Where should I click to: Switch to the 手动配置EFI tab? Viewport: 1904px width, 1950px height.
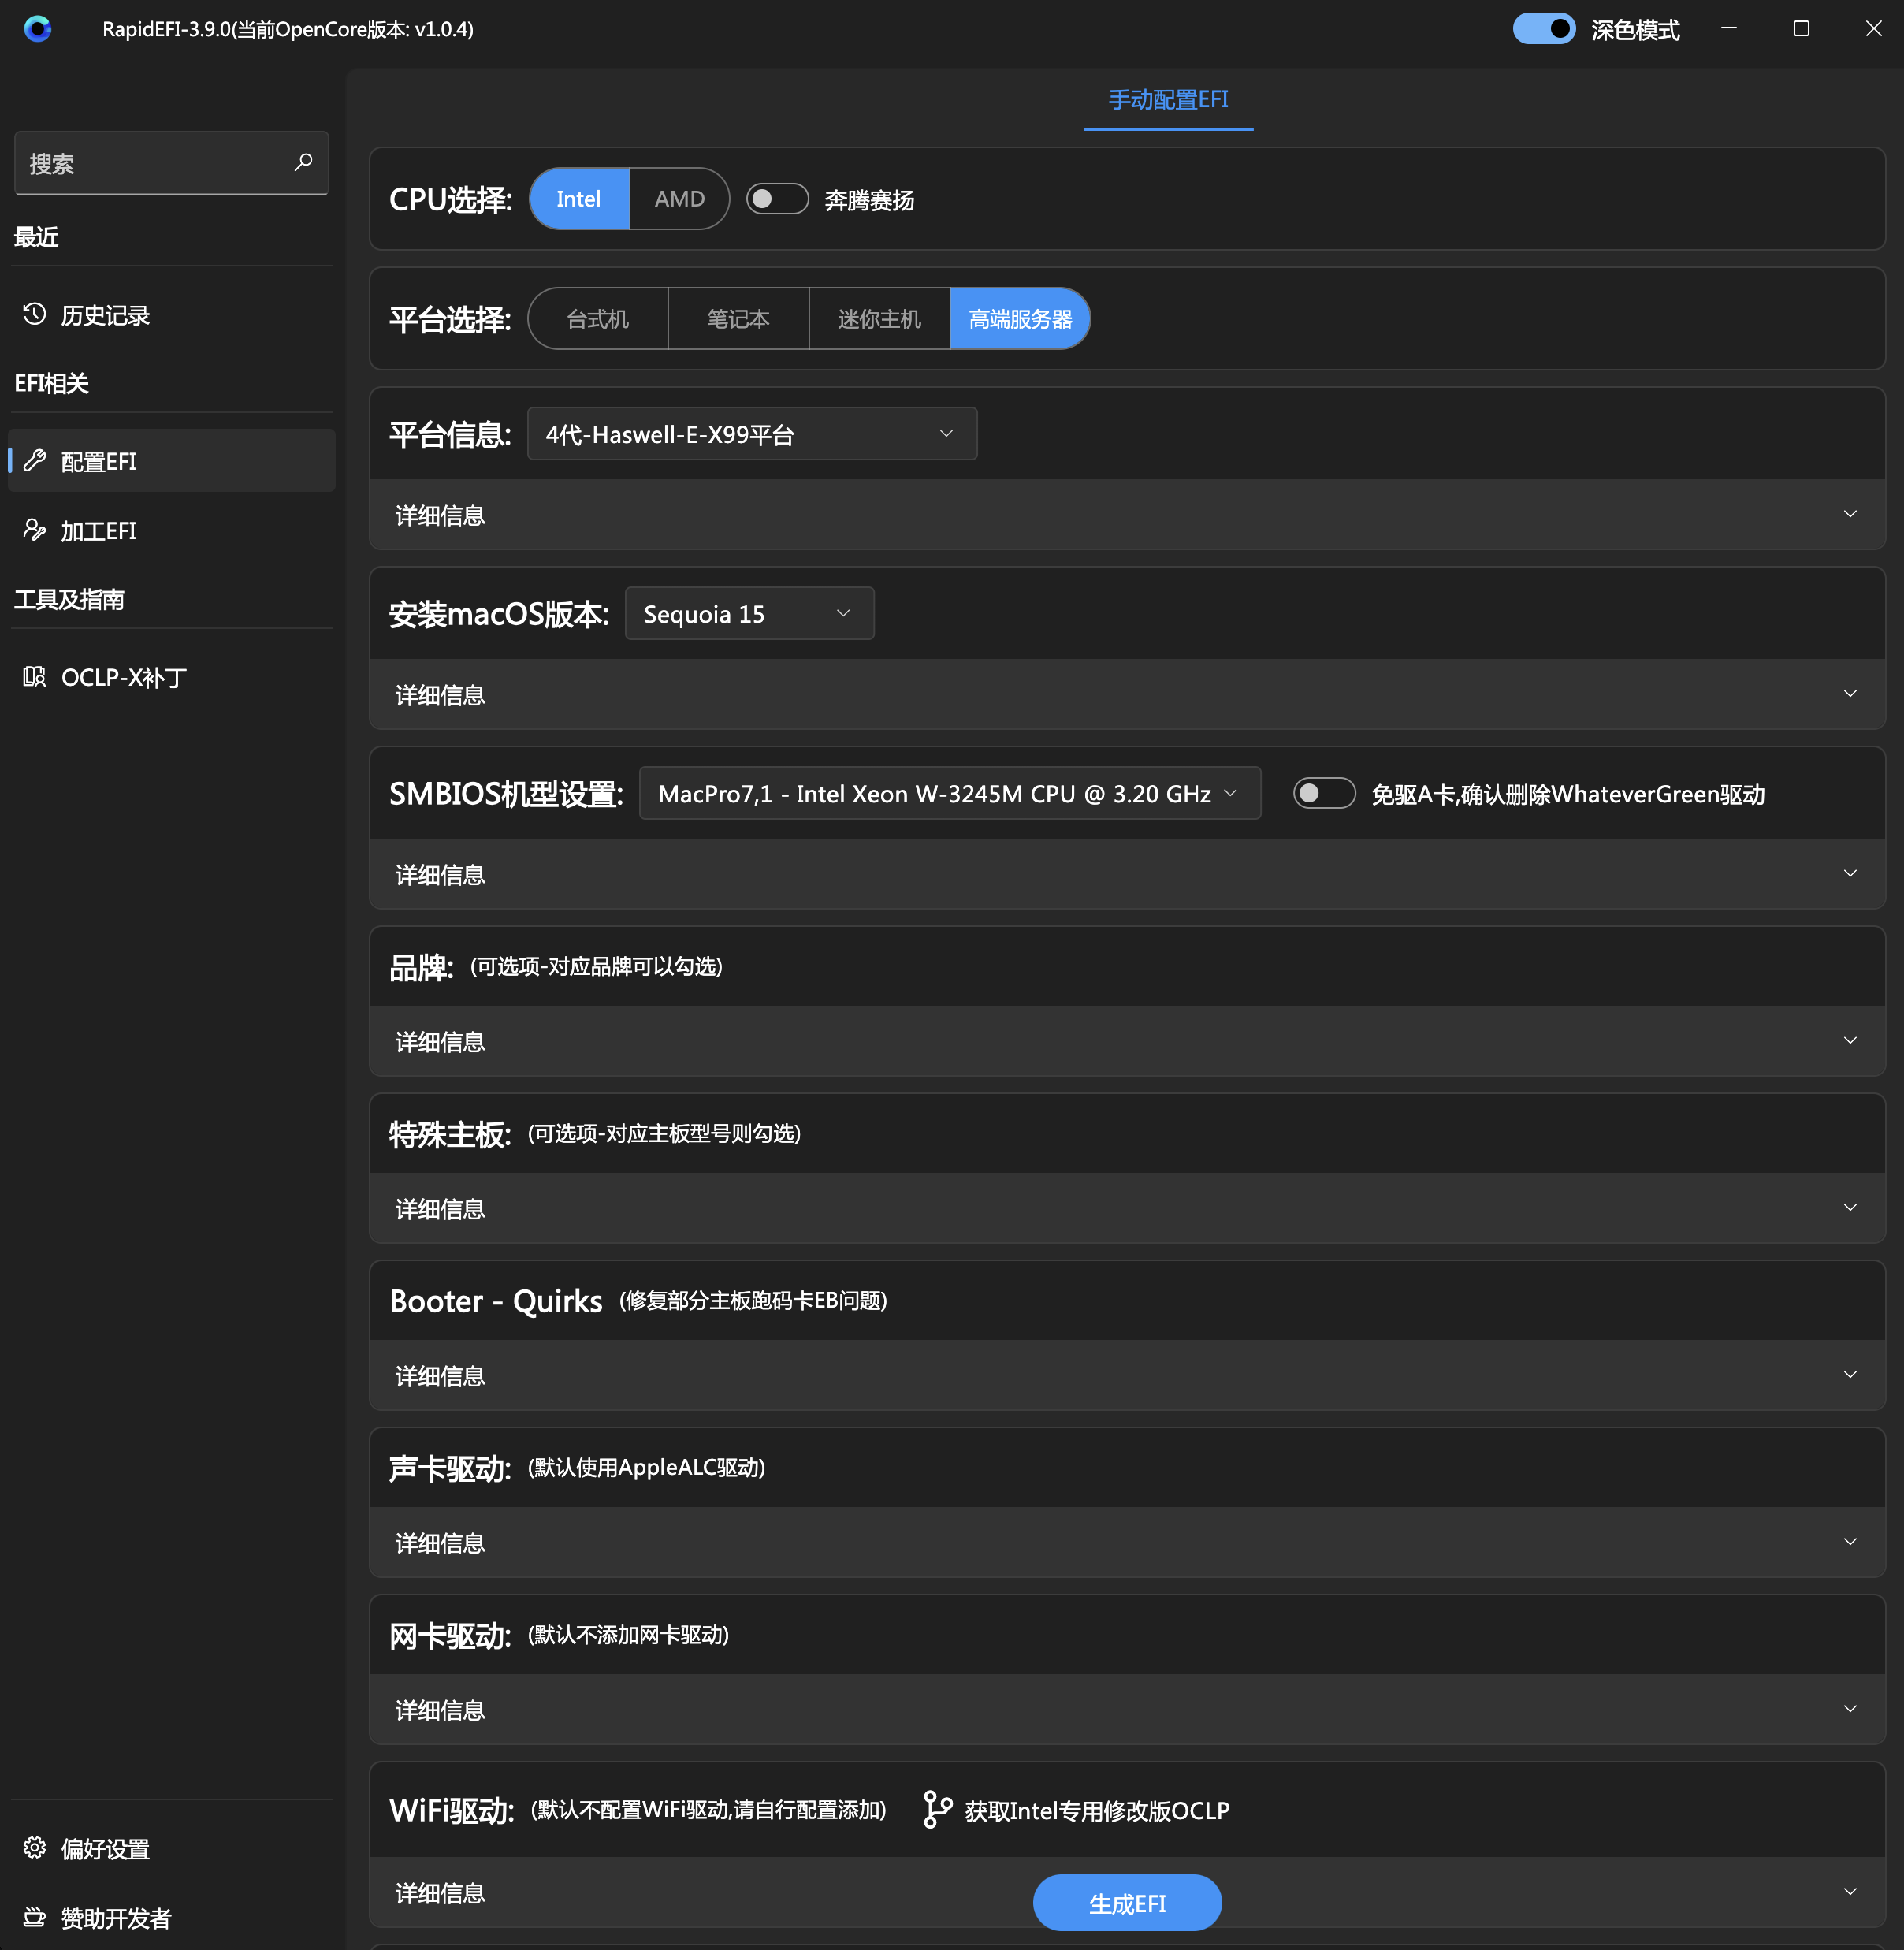[x=1167, y=100]
